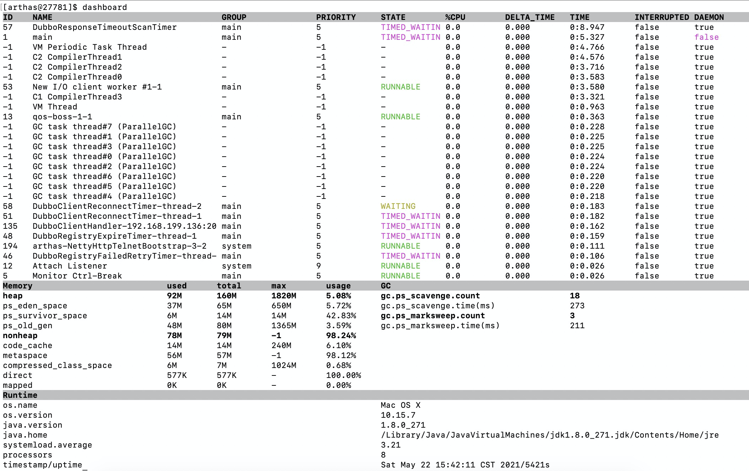Screen dimensions: 749x471
Task: Select 'arthas-NettyHttpTelnetBootstrap-3-2' thread name
Action: [119, 246]
